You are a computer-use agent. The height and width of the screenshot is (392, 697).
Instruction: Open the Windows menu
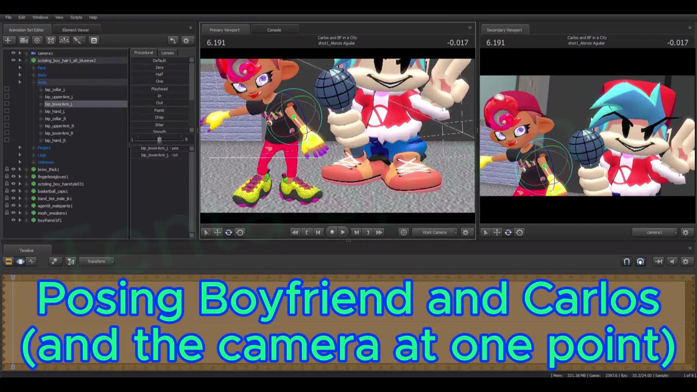40,17
